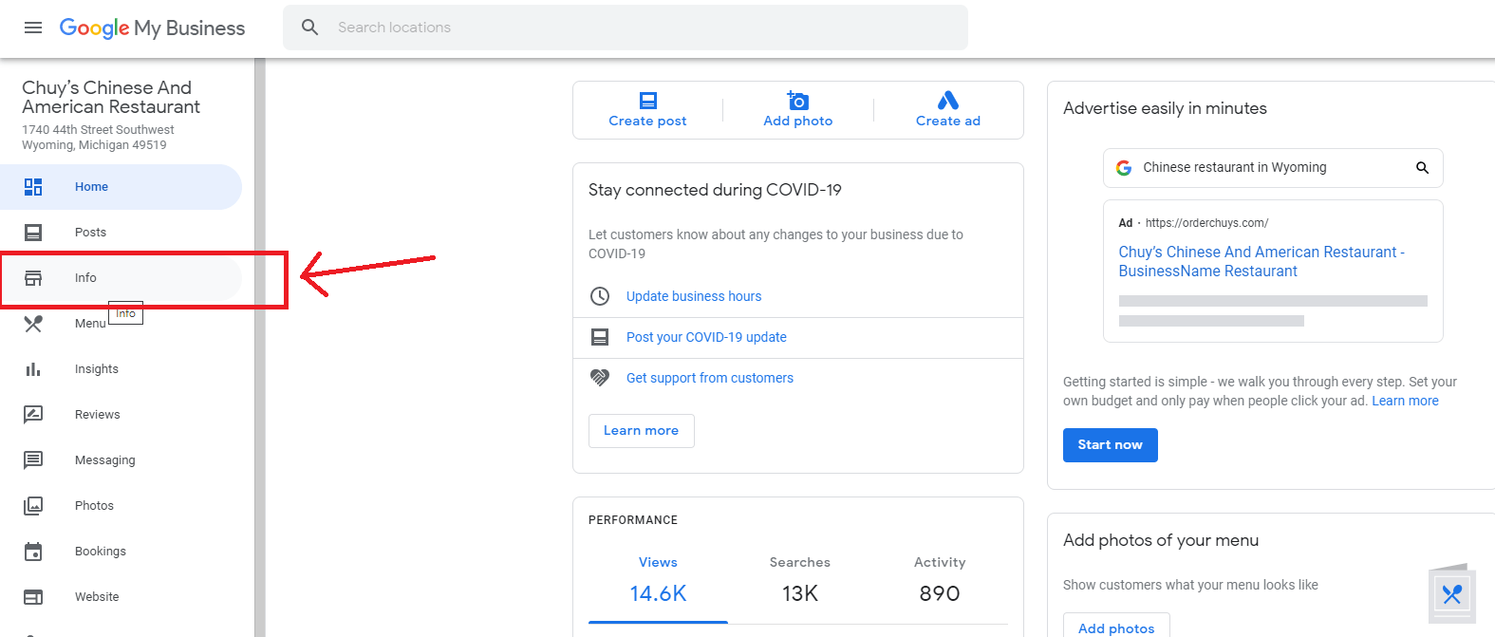Click the Reviews sidebar icon

click(33, 415)
